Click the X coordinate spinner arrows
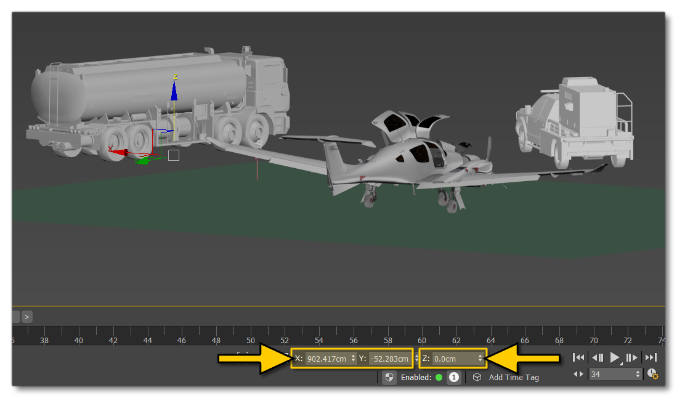Image resolution: width=677 pixels, height=398 pixels. pos(353,359)
